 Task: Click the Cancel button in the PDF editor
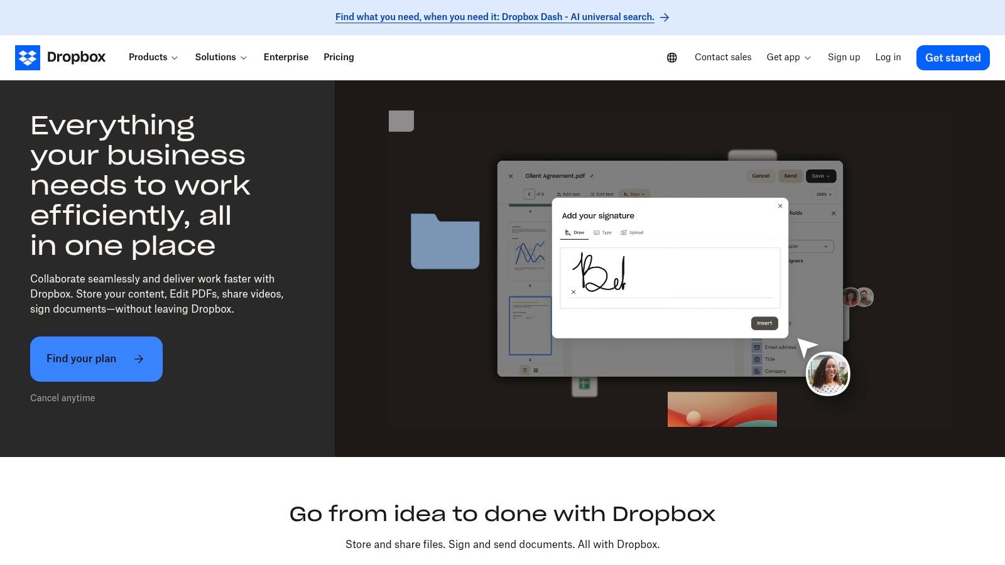point(761,176)
